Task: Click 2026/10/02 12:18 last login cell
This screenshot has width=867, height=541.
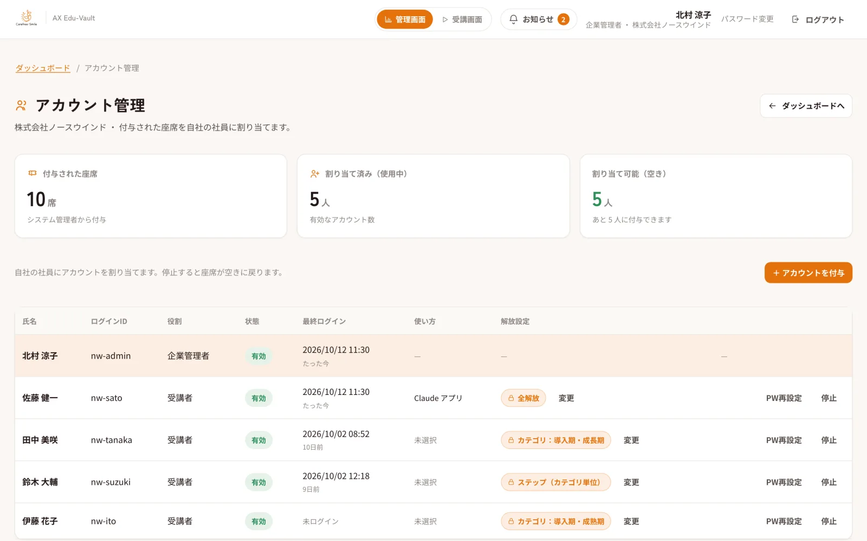Action: (x=336, y=477)
